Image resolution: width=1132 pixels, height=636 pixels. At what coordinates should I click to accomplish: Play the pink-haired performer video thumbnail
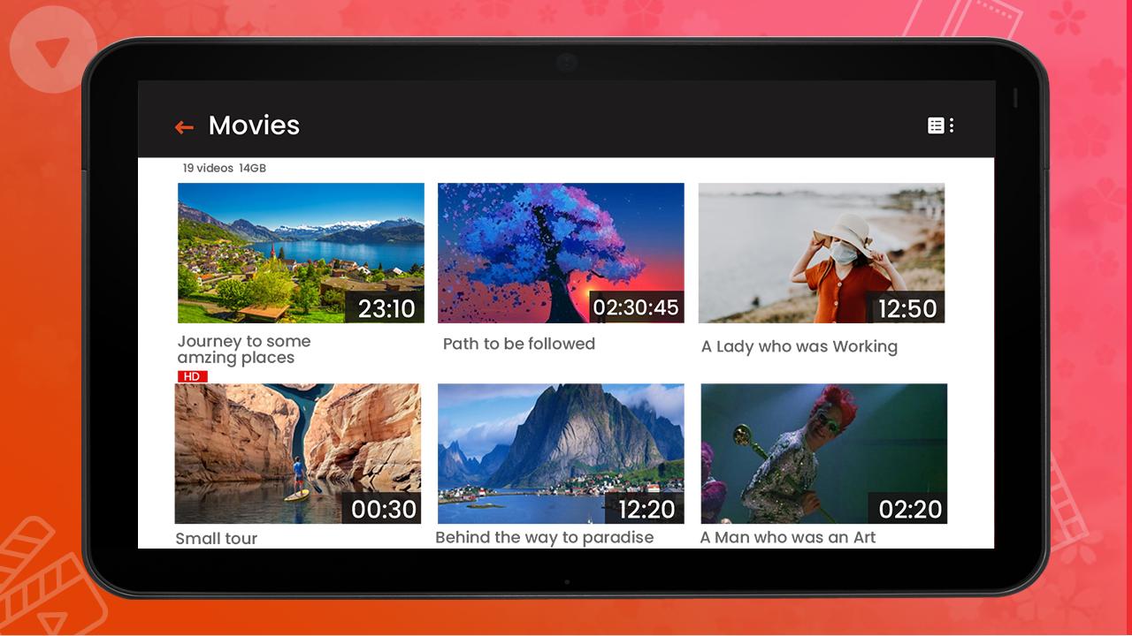[824, 453]
